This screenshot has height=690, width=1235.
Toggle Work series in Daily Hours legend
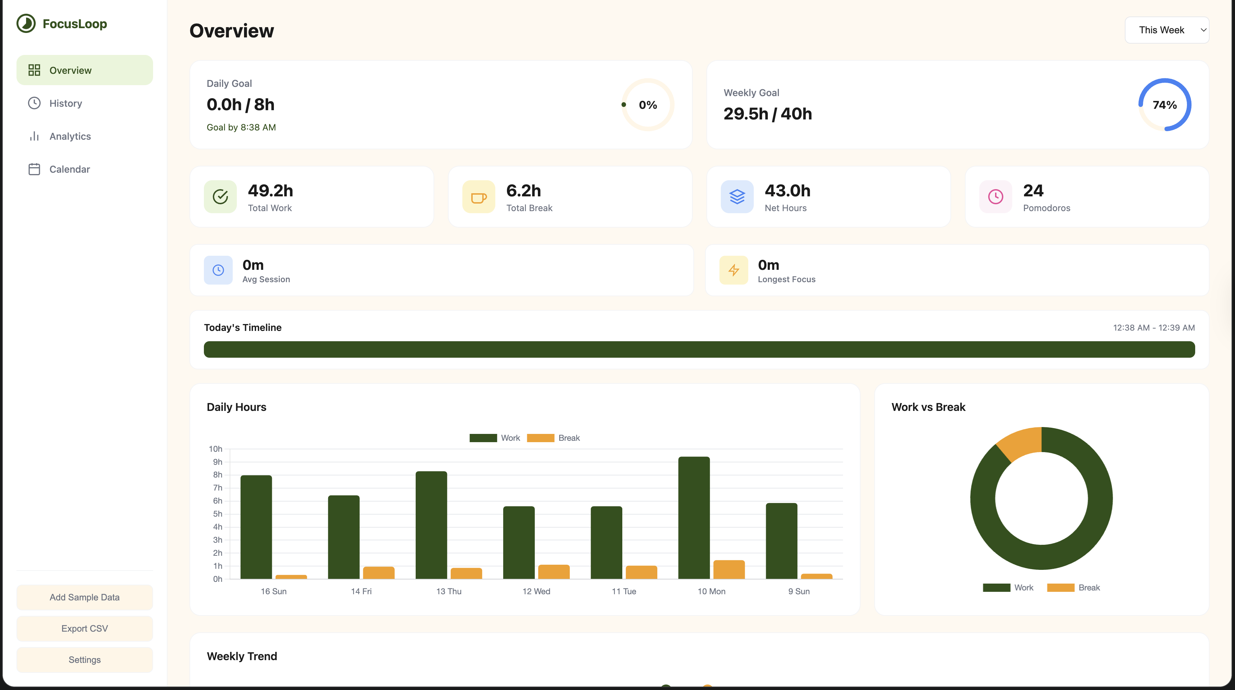click(x=494, y=438)
